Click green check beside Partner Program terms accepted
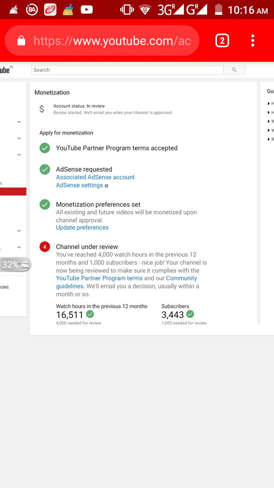The image size is (274, 488). (x=45, y=148)
